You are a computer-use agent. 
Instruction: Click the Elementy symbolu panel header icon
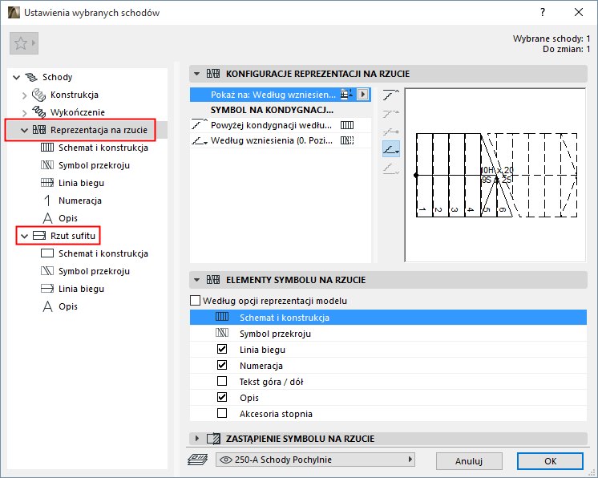coord(213,280)
